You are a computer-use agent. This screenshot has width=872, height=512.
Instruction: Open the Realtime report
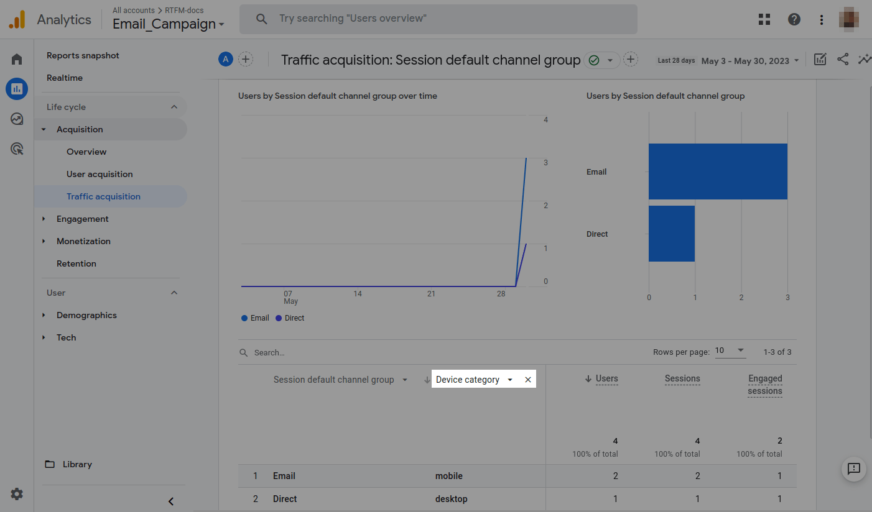point(65,78)
